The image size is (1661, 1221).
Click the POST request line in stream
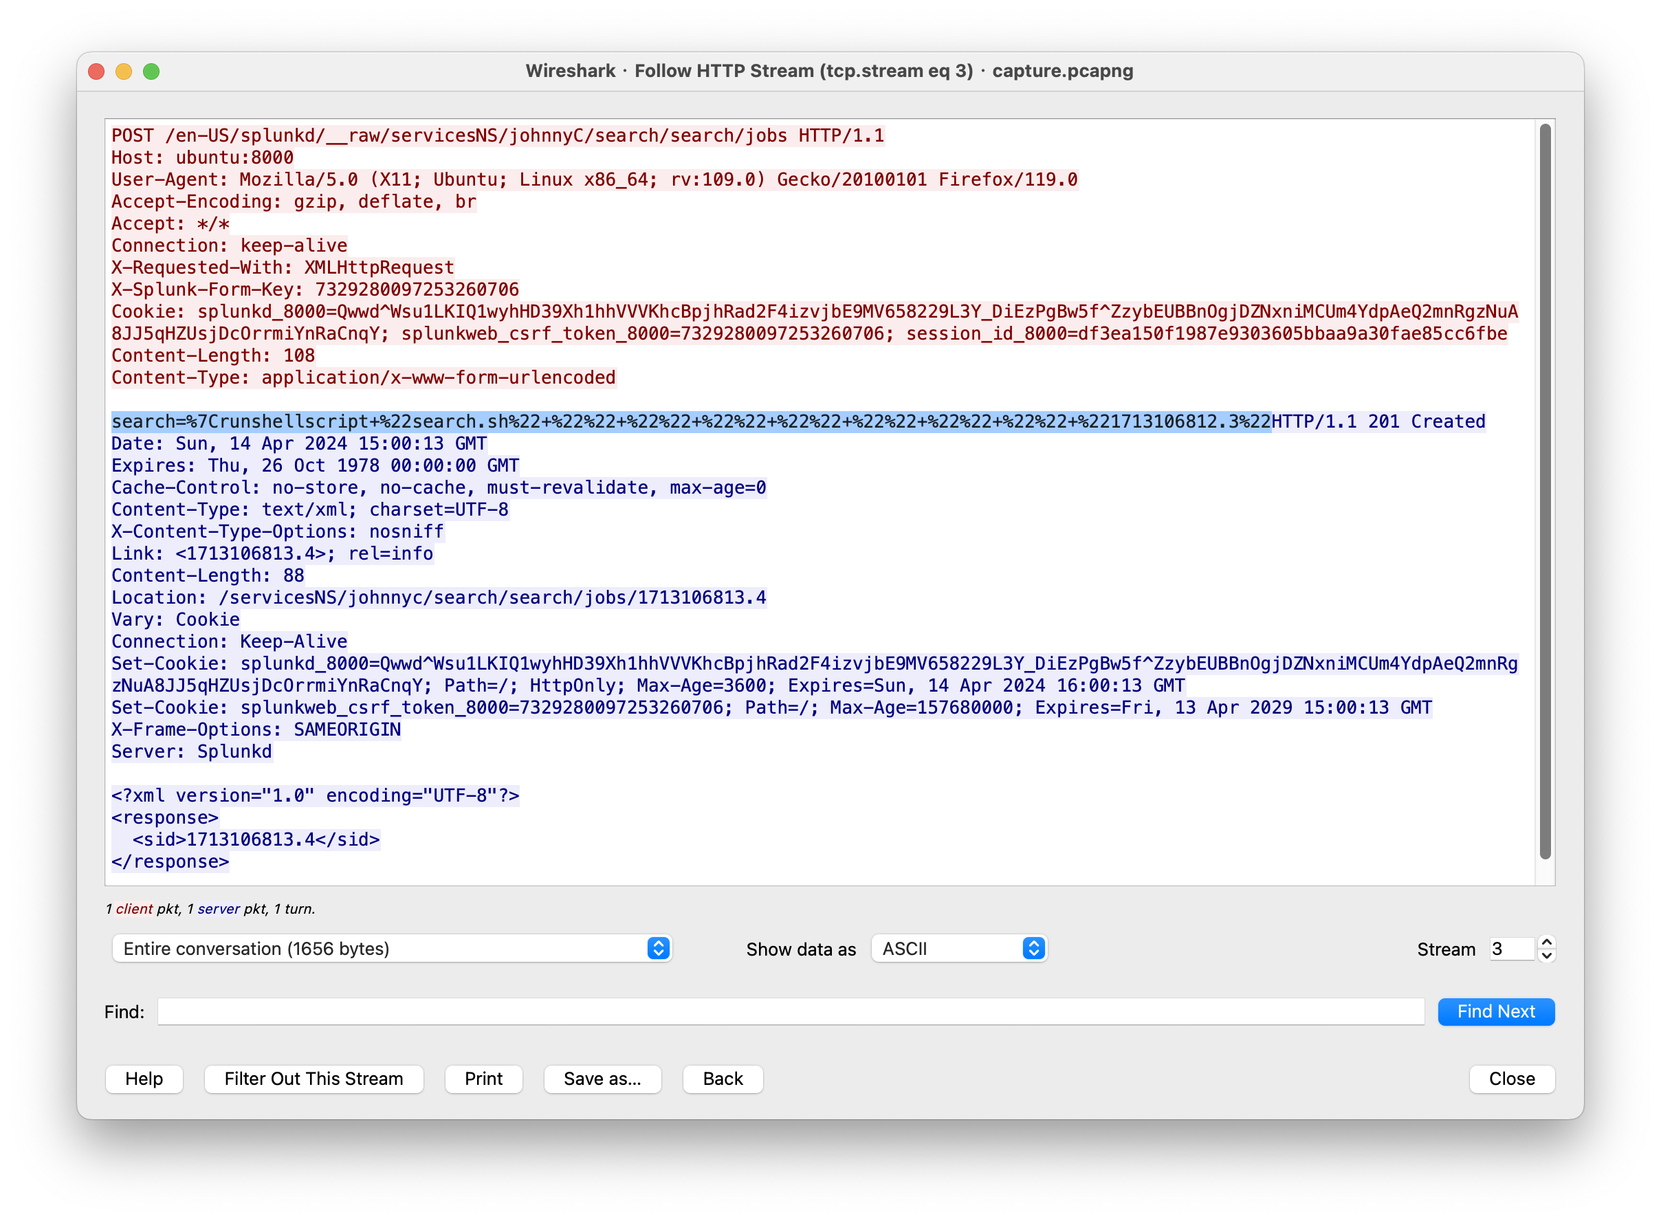click(x=497, y=135)
